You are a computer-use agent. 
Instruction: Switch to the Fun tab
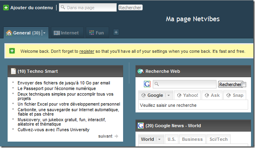click(97, 33)
